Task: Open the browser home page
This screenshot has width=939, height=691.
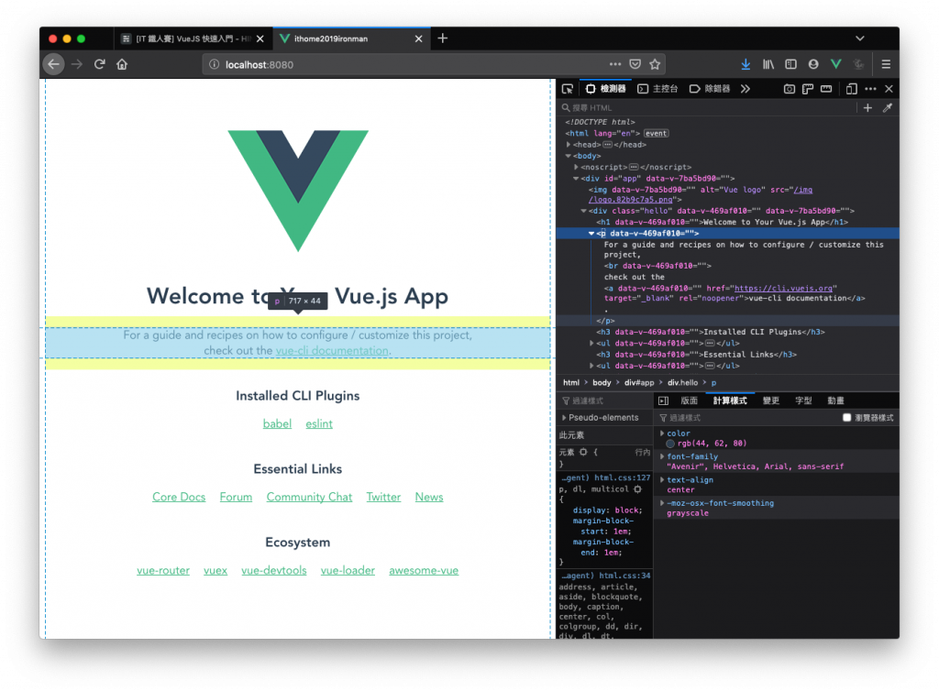Action: (122, 64)
